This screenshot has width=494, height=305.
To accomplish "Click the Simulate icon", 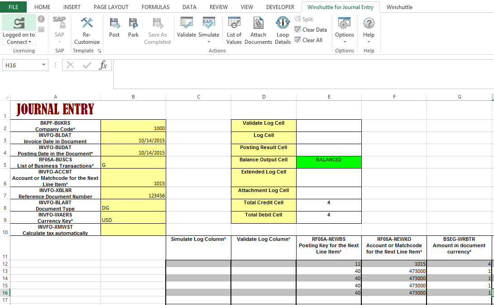I will [x=209, y=23].
